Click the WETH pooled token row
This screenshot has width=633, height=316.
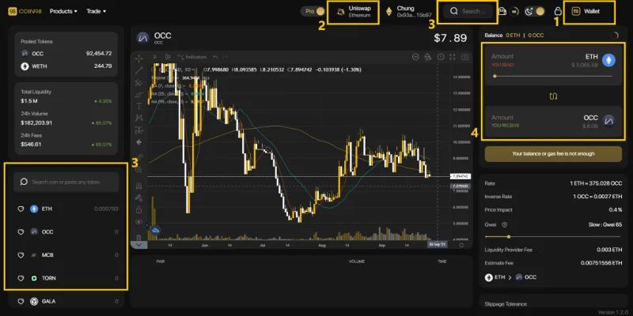point(66,66)
